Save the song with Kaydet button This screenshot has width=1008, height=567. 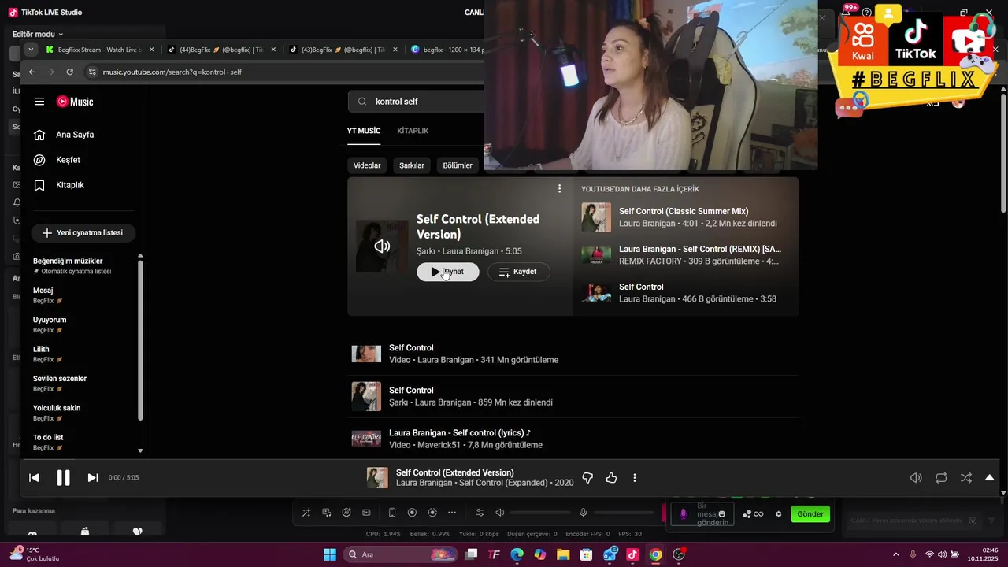[518, 272]
